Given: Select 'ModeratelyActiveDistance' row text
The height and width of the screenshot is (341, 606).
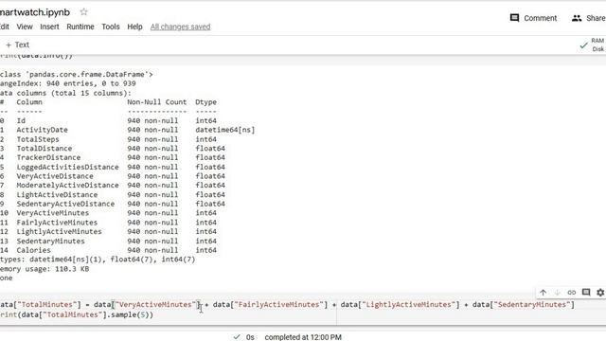Looking at the screenshot, I should (67, 186).
